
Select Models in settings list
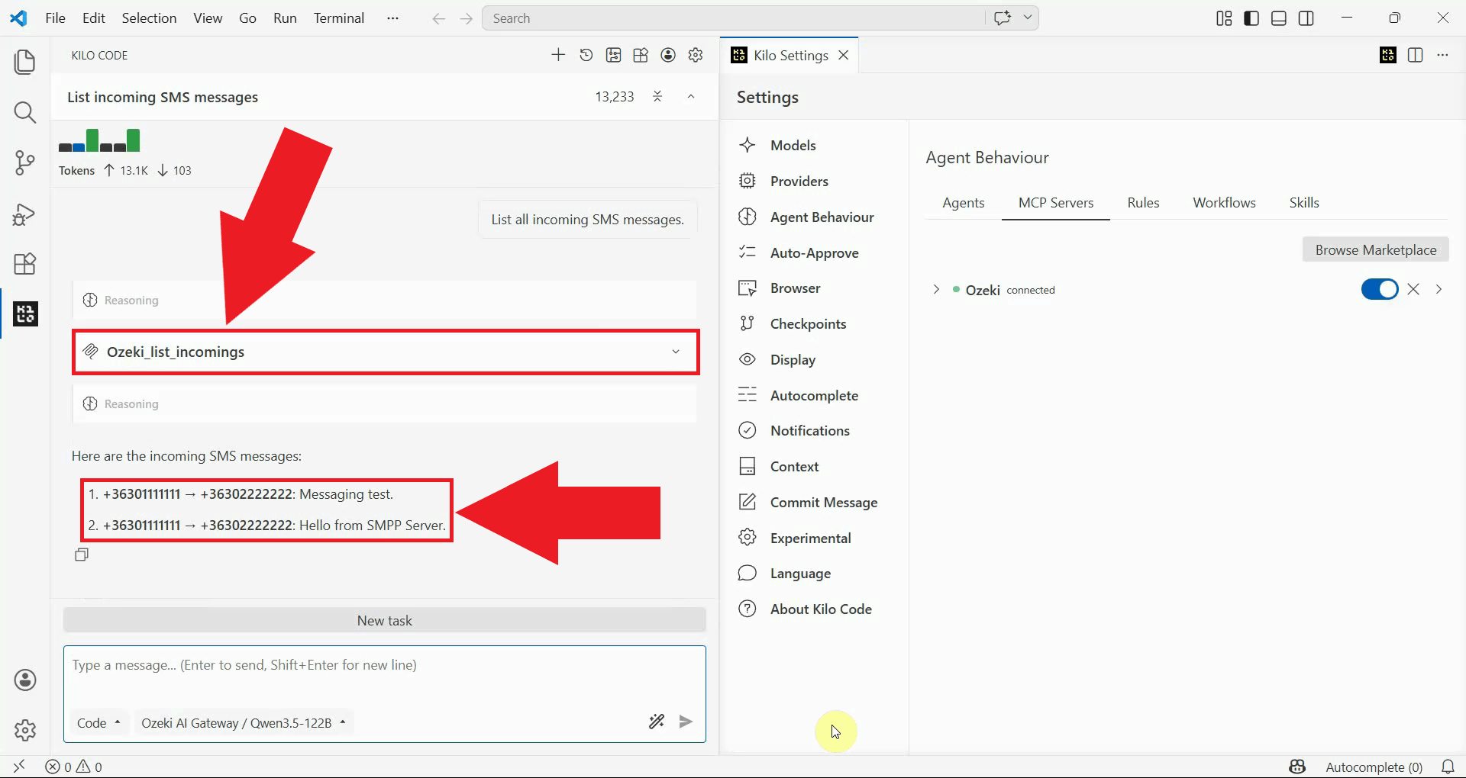793,145
